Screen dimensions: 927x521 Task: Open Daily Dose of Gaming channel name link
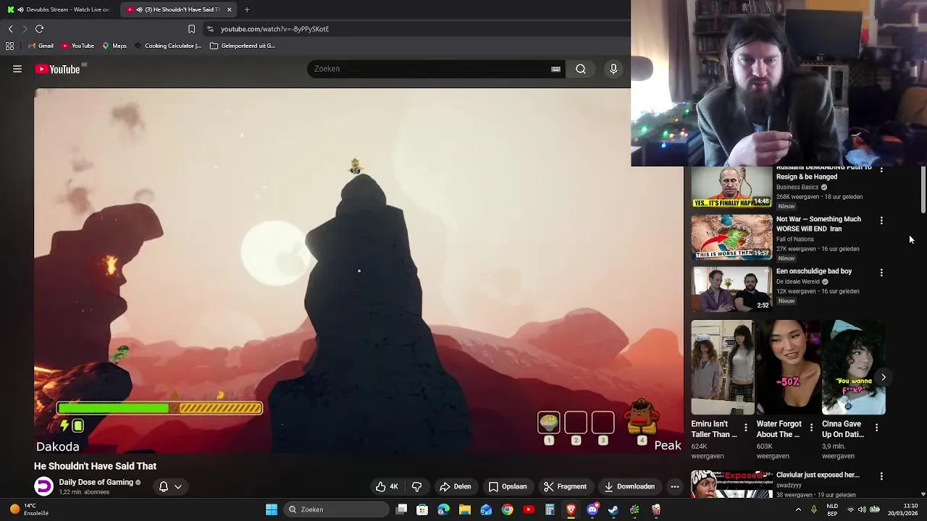[96, 482]
